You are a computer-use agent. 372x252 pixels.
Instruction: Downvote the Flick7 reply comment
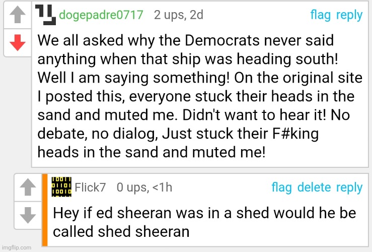[x=28, y=216]
